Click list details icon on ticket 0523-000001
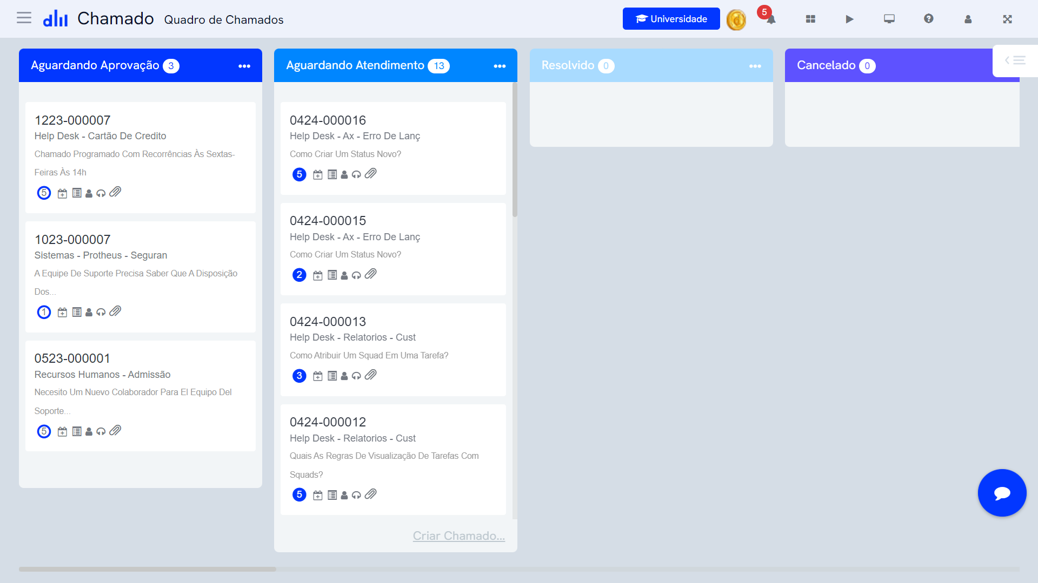This screenshot has width=1038, height=583. click(x=77, y=432)
